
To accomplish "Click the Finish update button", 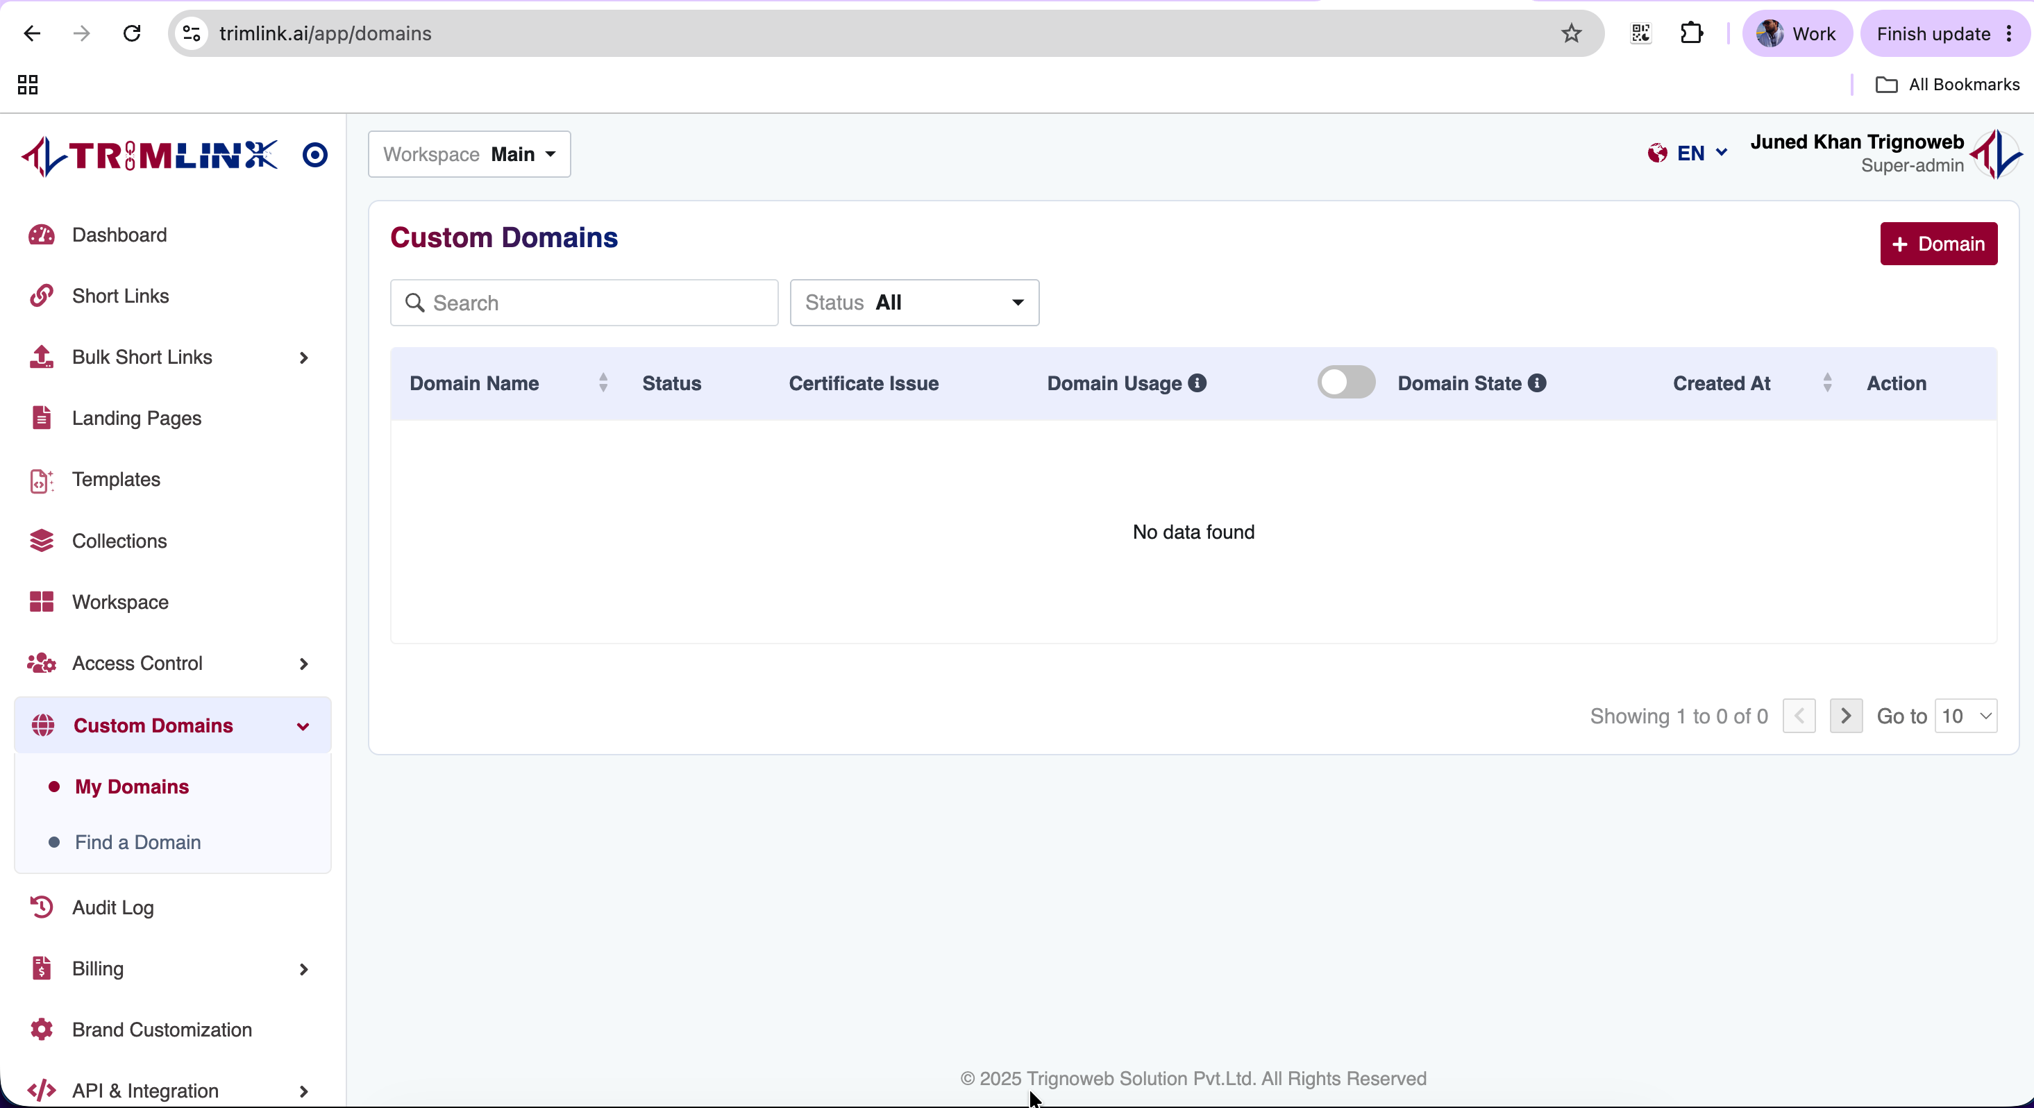I will click(x=1943, y=33).
